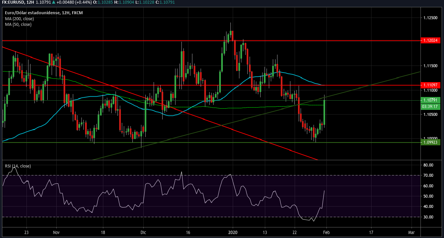Click the red 1.11097 price label
The width and height of the screenshot is (444, 238).
pos(431,85)
